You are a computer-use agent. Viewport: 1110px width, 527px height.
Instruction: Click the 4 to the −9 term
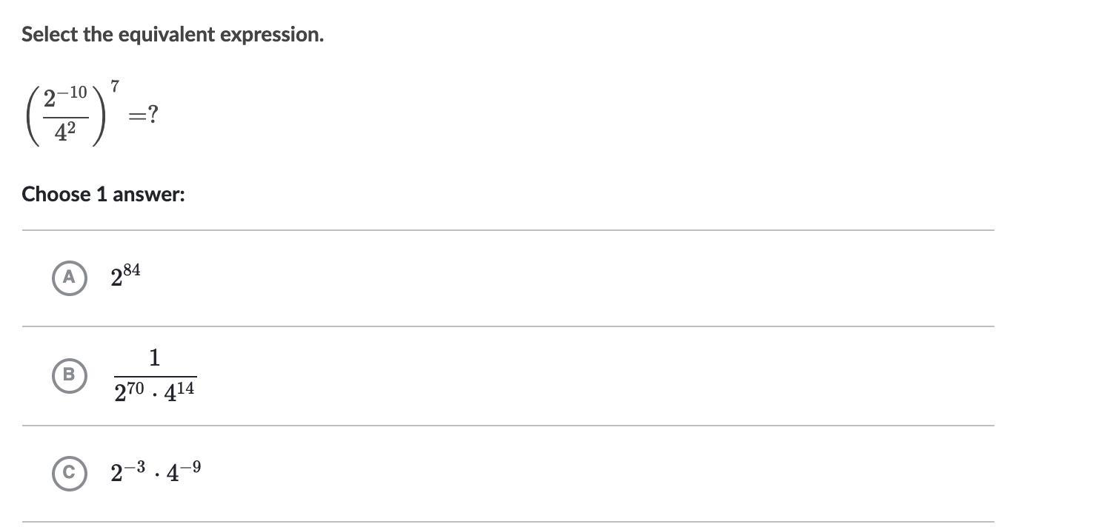coord(183,471)
